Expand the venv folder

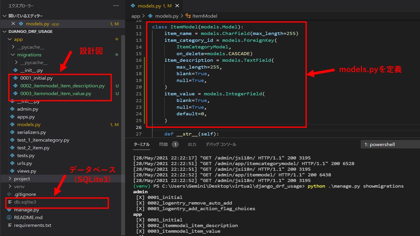[x=10, y=187]
